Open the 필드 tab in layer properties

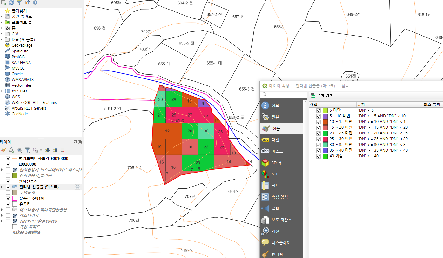tap(281, 186)
